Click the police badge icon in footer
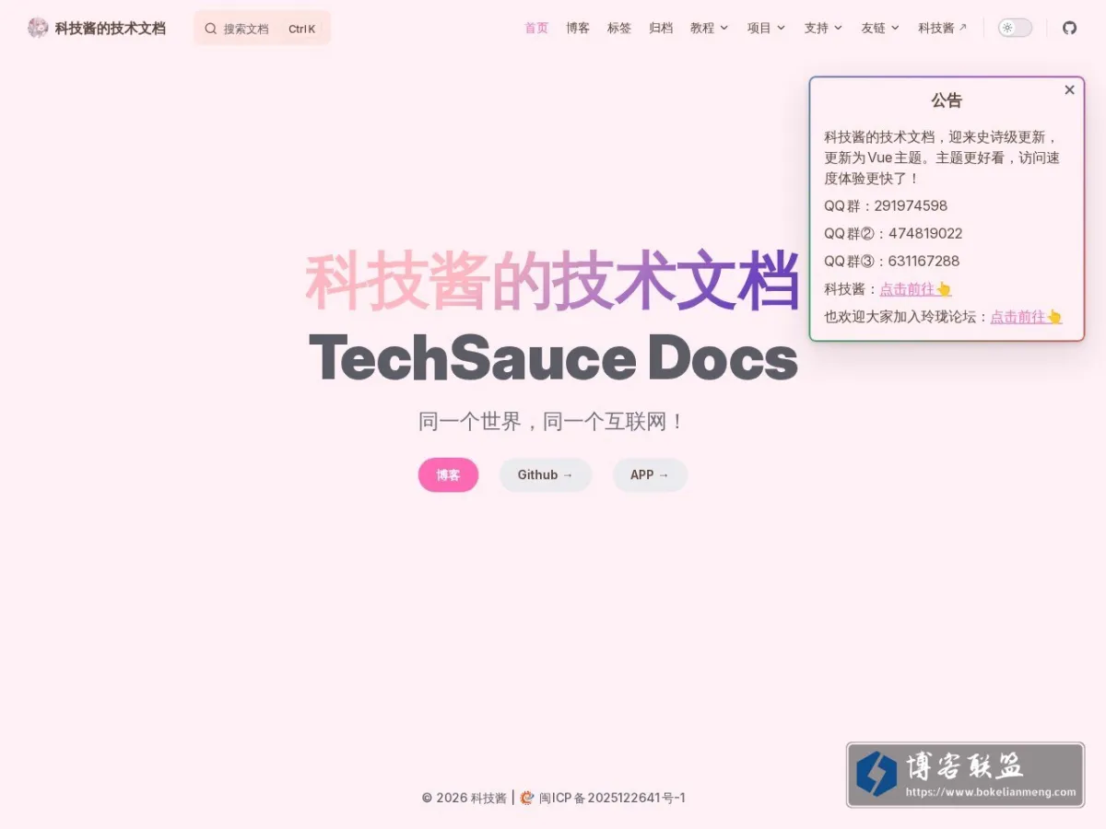 527,798
